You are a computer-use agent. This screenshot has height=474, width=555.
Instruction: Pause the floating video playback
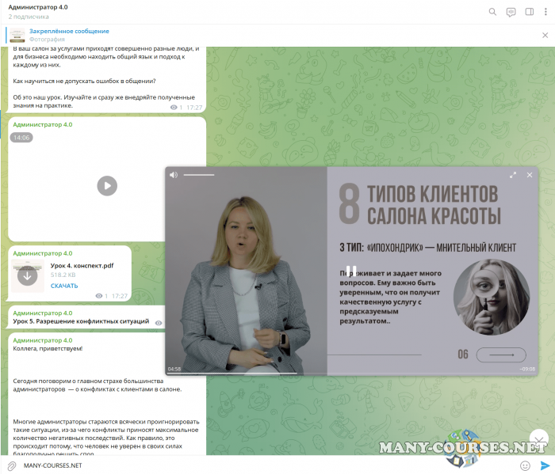pyautogui.click(x=351, y=271)
